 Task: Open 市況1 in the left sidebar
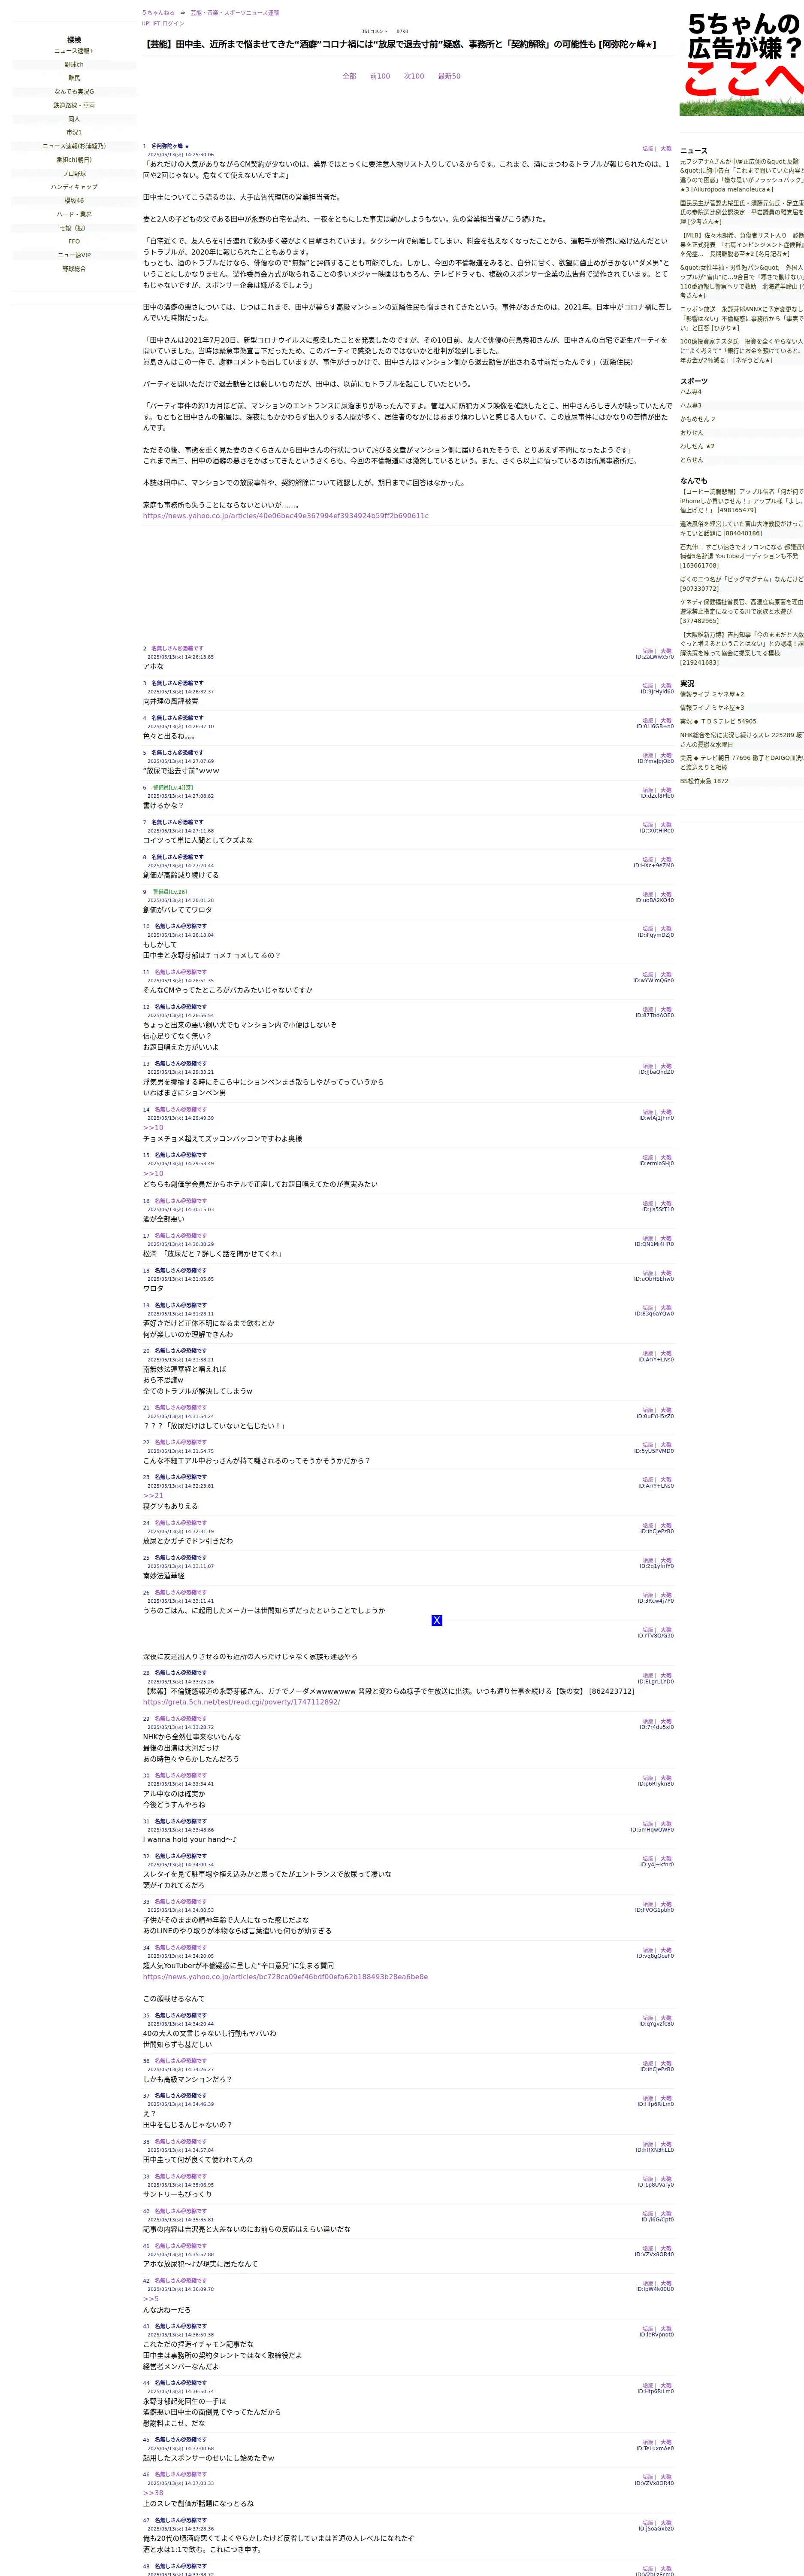(x=74, y=132)
